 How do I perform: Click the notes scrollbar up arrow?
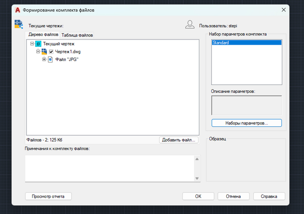[197, 159]
